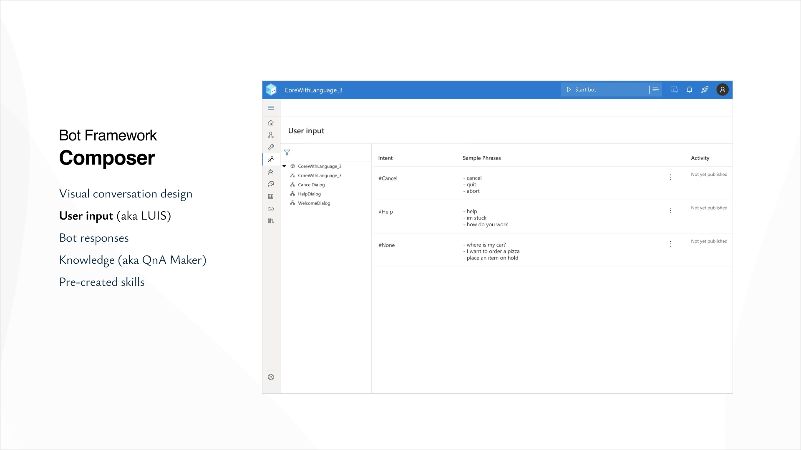Click 'Not yet published' in the #Help row
The height and width of the screenshot is (450, 801).
pyautogui.click(x=709, y=208)
